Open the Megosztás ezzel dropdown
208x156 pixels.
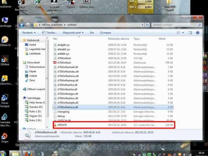(x=73, y=33)
